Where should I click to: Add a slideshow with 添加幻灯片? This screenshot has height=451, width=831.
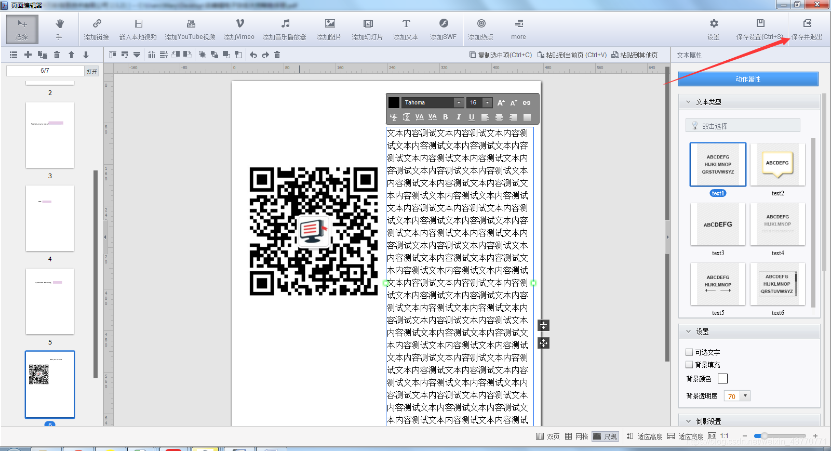coord(368,29)
